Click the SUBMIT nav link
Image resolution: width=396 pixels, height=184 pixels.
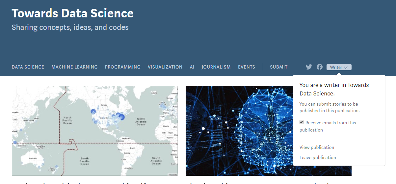(279, 67)
